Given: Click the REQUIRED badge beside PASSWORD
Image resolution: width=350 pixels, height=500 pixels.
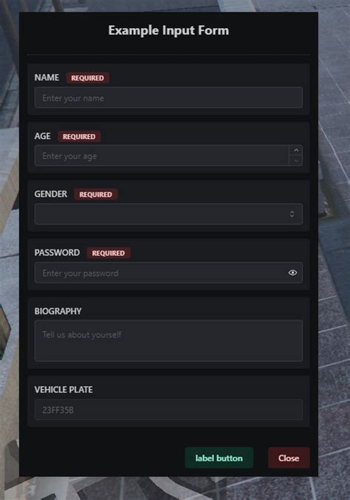Looking at the screenshot, I should (109, 253).
